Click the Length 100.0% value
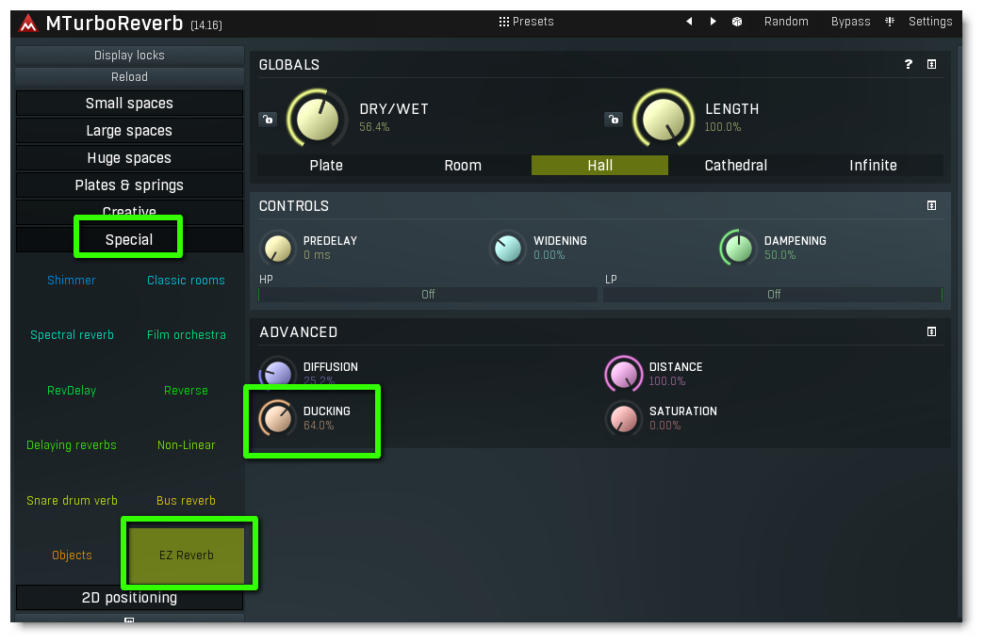Image resolution: width=984 pixels, height=644 pixels. [722, 127]
